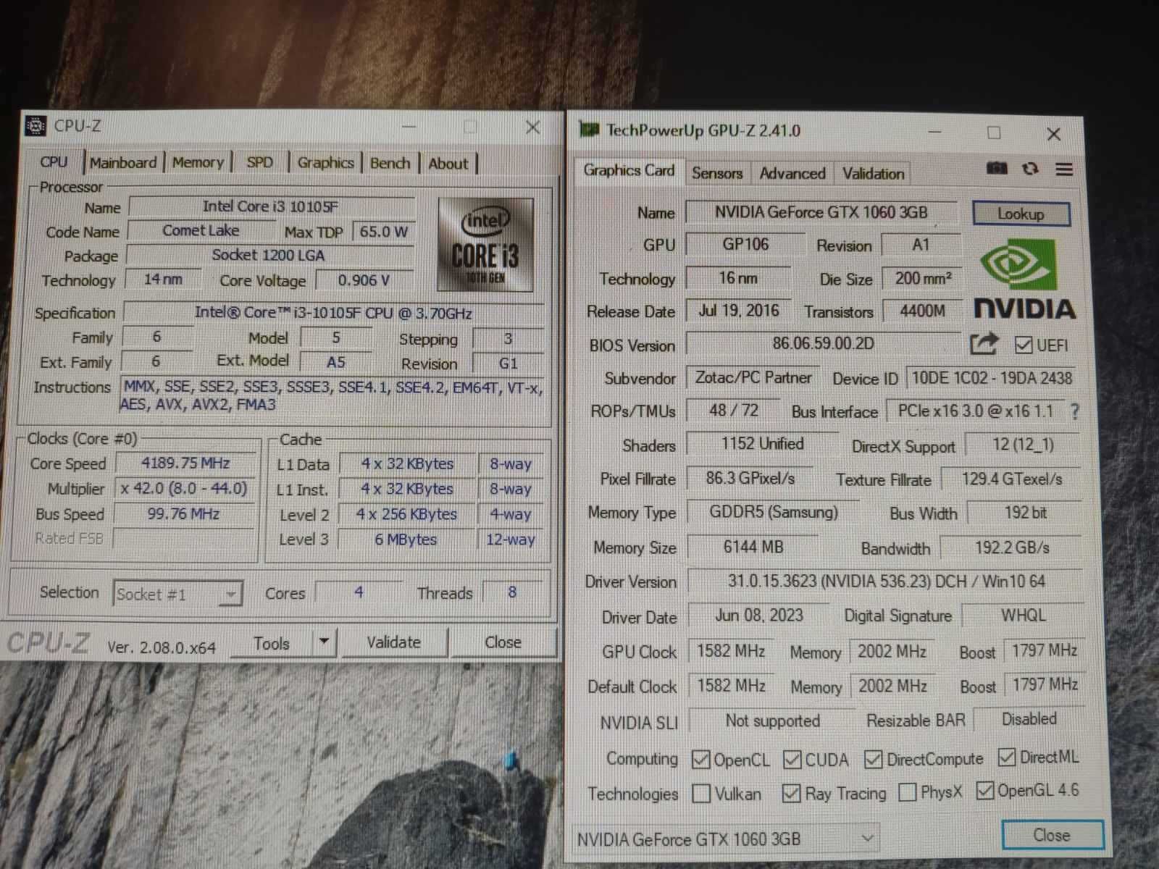Toggle the CUDA checkbox
Screen dimensions: 1159x869
pyautogui.click(x=792, y=760)
